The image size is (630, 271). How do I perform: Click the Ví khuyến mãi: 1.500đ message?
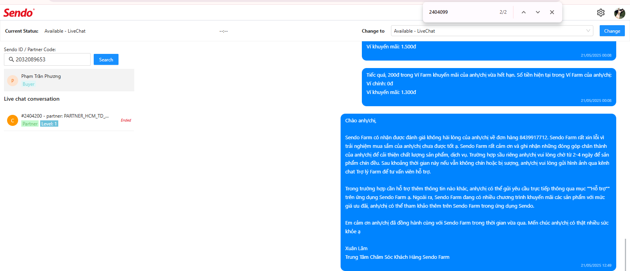[x=489, y=52]
